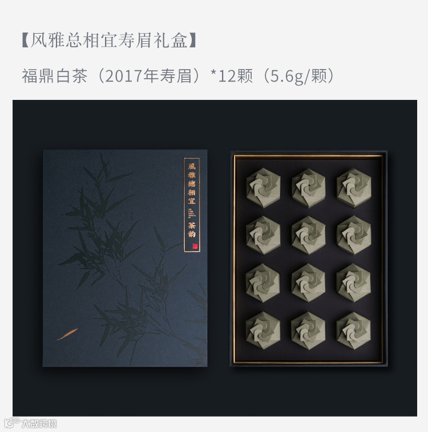
Task: Click the gold 風雅總相宜 label on box lid
Action: [192, 183]
